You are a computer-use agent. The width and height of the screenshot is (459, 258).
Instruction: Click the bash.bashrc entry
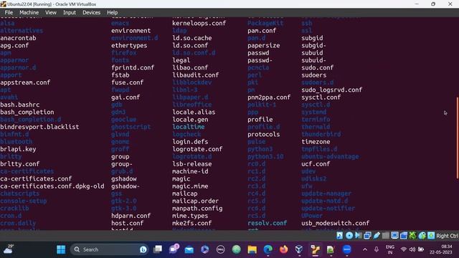tap(20, 105)
